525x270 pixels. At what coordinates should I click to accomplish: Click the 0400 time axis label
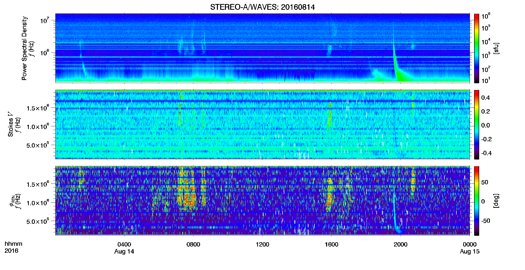[124, 244]
